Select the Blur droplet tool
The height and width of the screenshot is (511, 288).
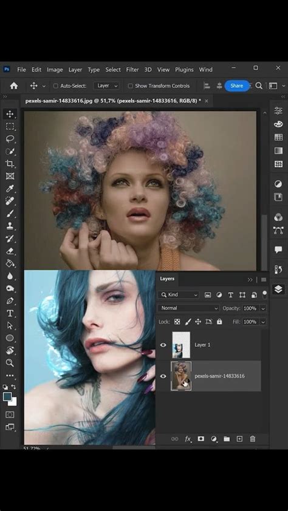10,276
